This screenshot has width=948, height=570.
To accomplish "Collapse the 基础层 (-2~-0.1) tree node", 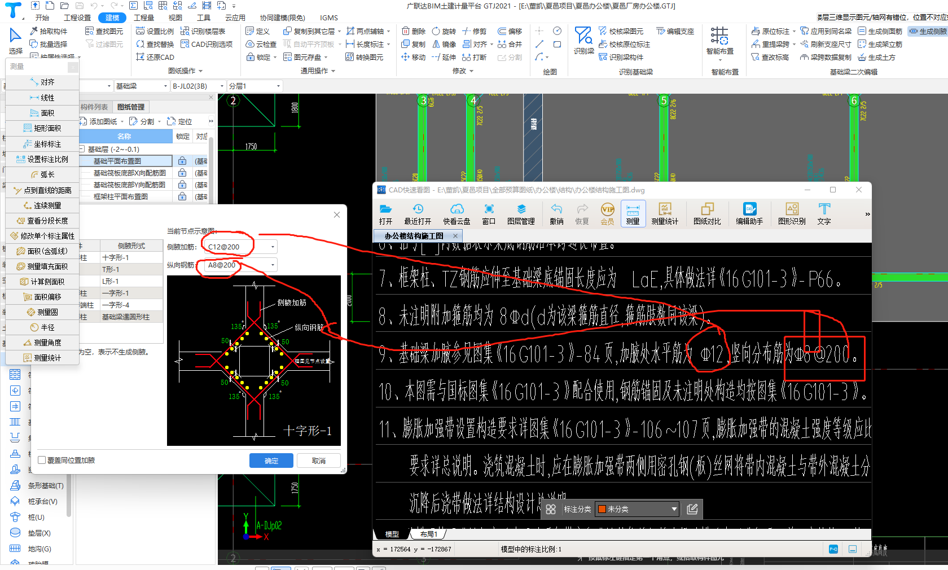I will [x=82, y=149].
